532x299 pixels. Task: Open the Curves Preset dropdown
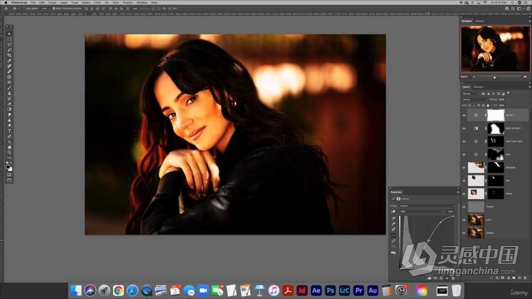click(427, 206)
